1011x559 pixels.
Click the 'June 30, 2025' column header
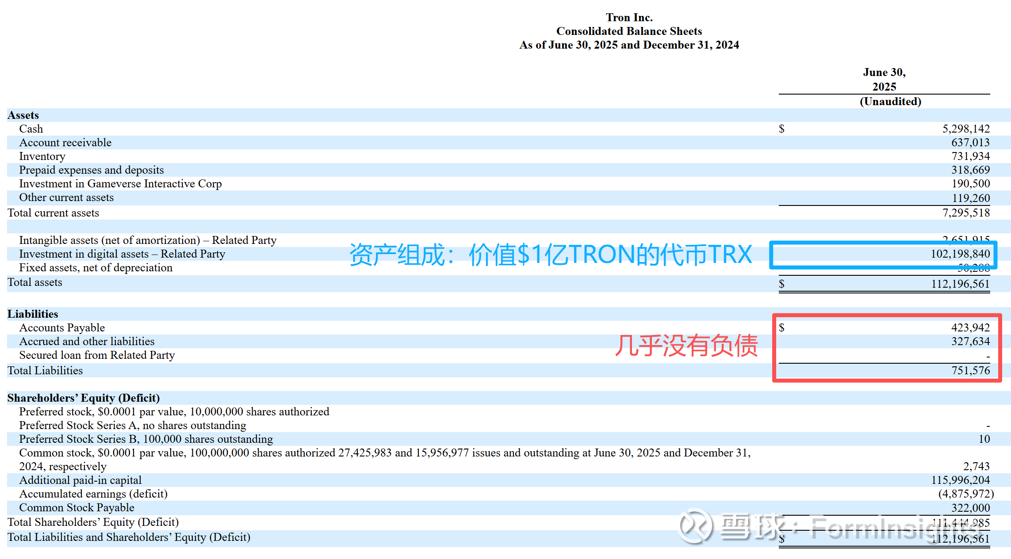(884, 79)
